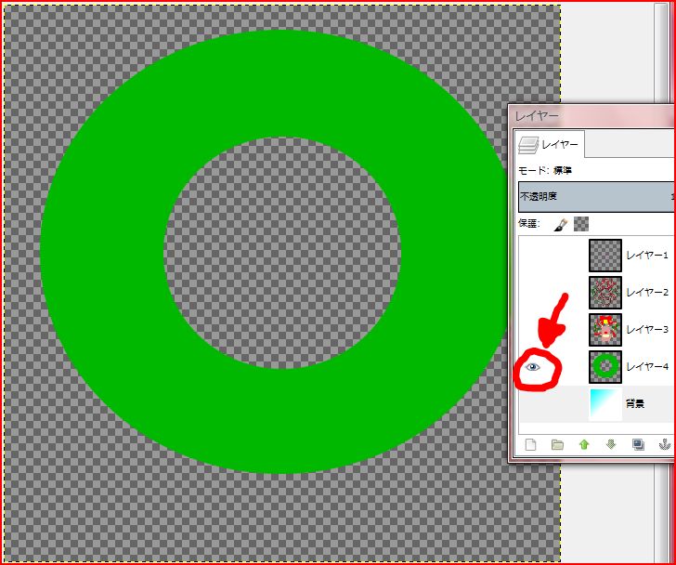Viewport: 676px width, 565px height.
Task: Click the レイヤー1 layer name
Action: [x=647, y=256]
